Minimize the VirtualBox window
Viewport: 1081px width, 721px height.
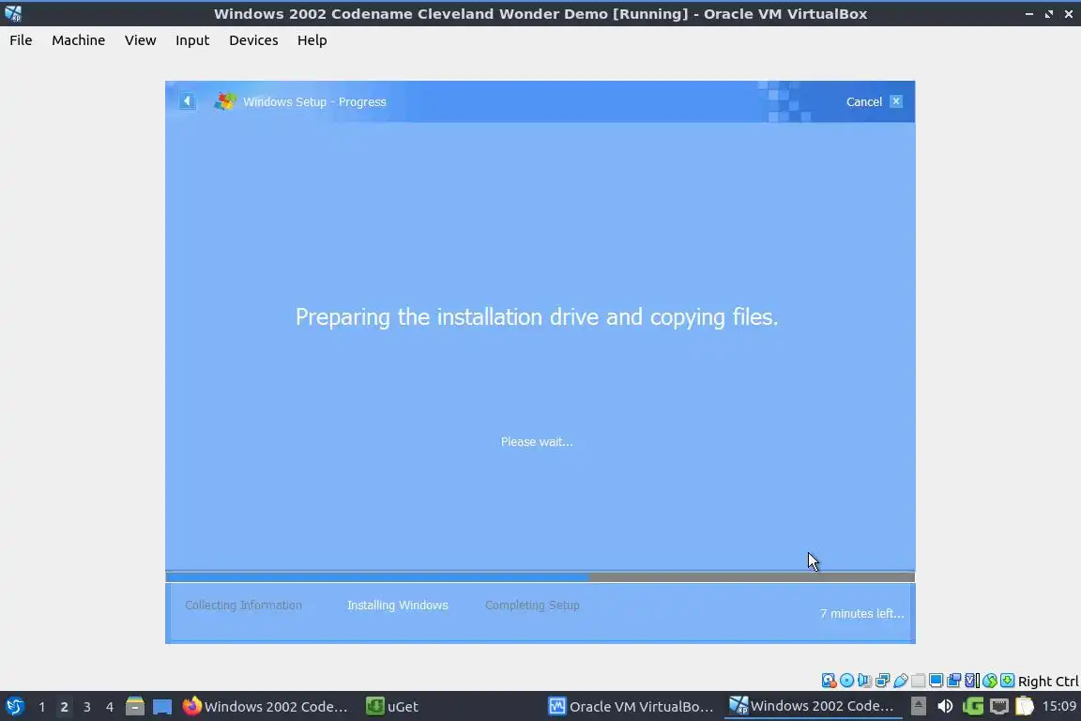[x=1028, y=14]
